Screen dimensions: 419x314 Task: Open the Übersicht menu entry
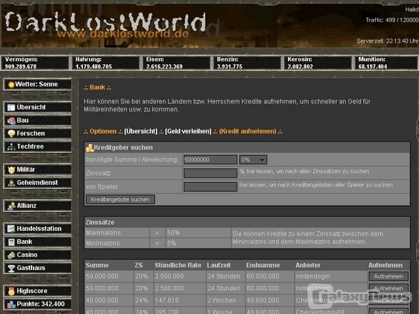38,107
